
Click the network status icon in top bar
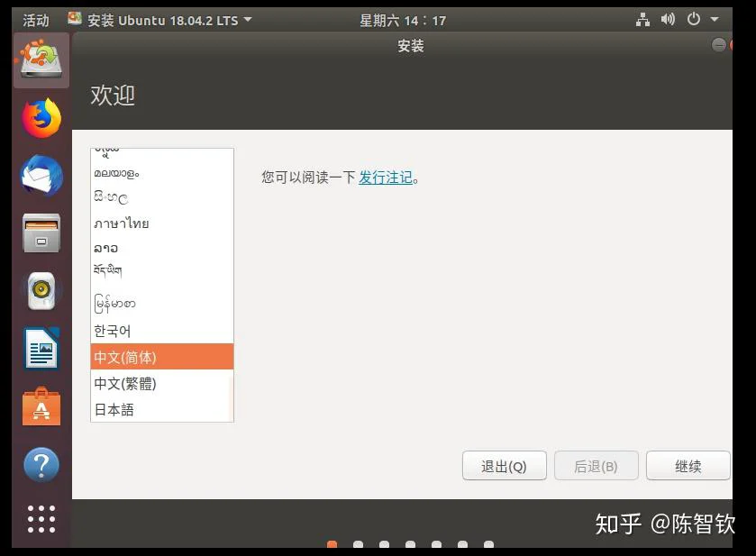642,20
